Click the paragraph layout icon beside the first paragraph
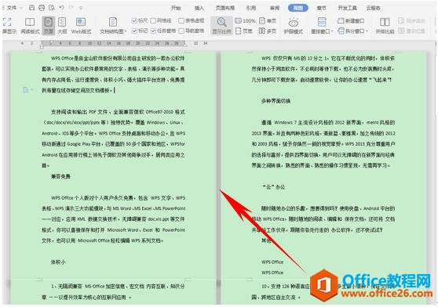The width and height of the screenshot is (438, 307). (25, 90)
